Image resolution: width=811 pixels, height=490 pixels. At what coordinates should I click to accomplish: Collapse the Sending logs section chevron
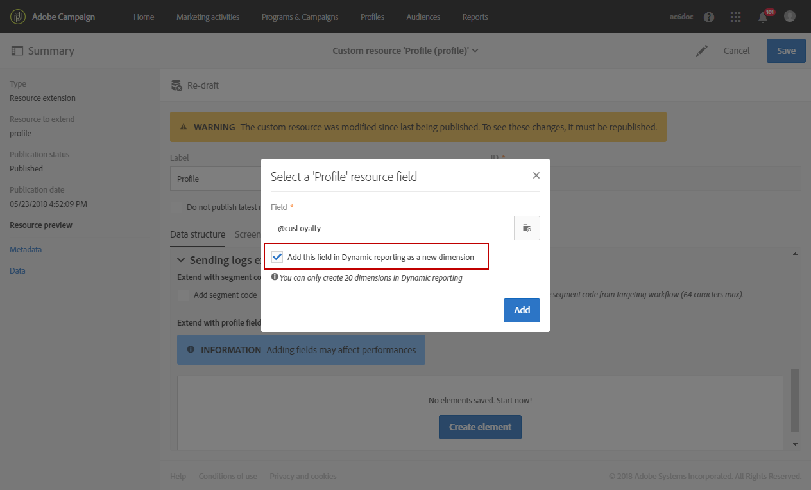coord(181,260)
